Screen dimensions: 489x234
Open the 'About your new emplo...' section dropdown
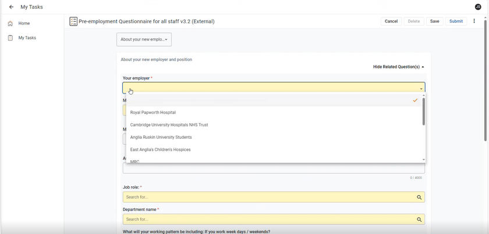tap(144, 39)
